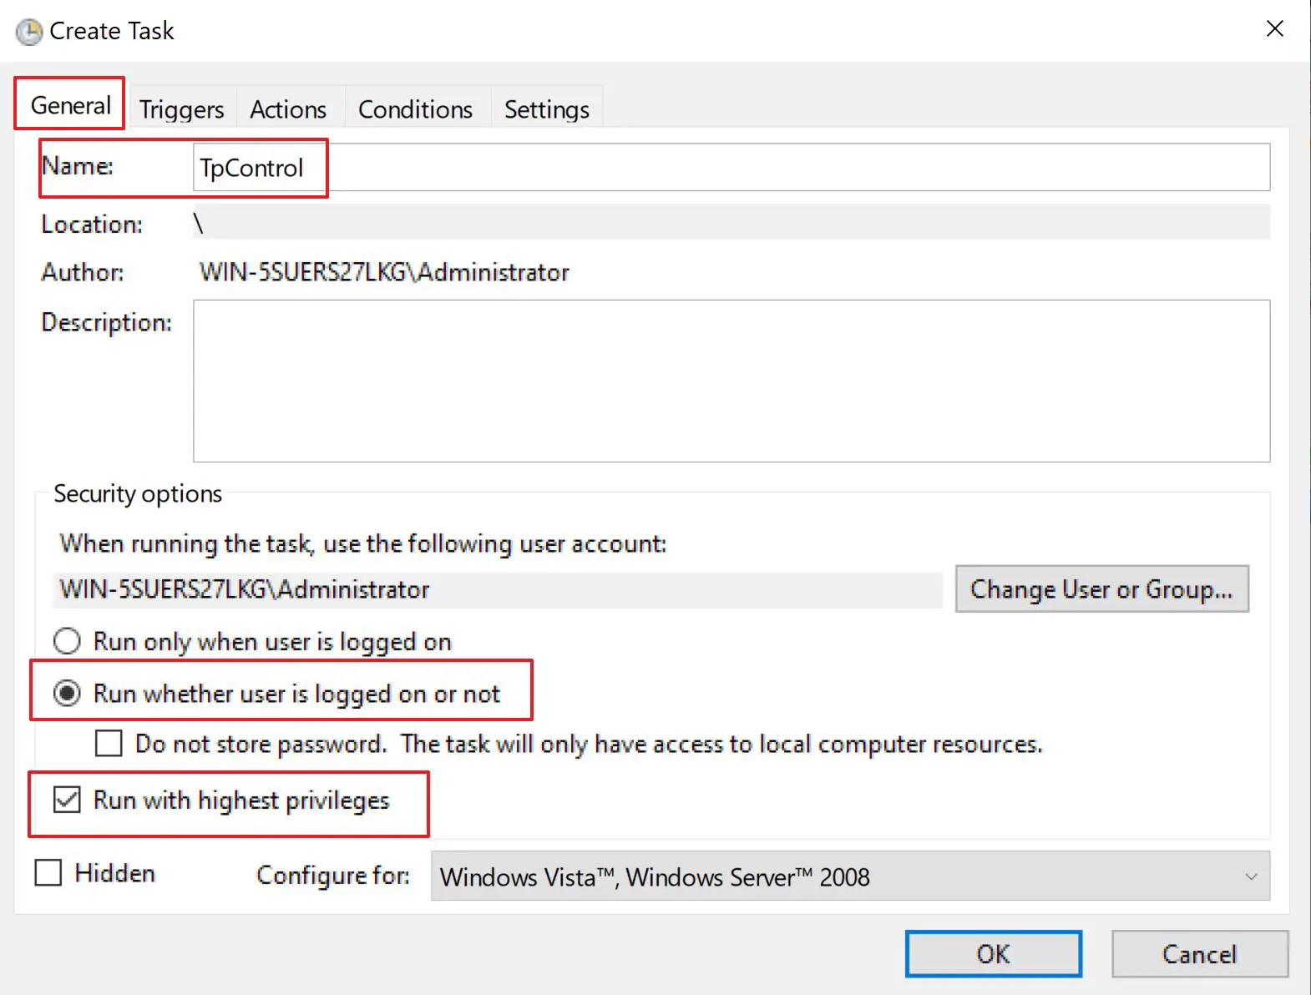
Task: Switch to the General tab
Action: tap(70, 106)
